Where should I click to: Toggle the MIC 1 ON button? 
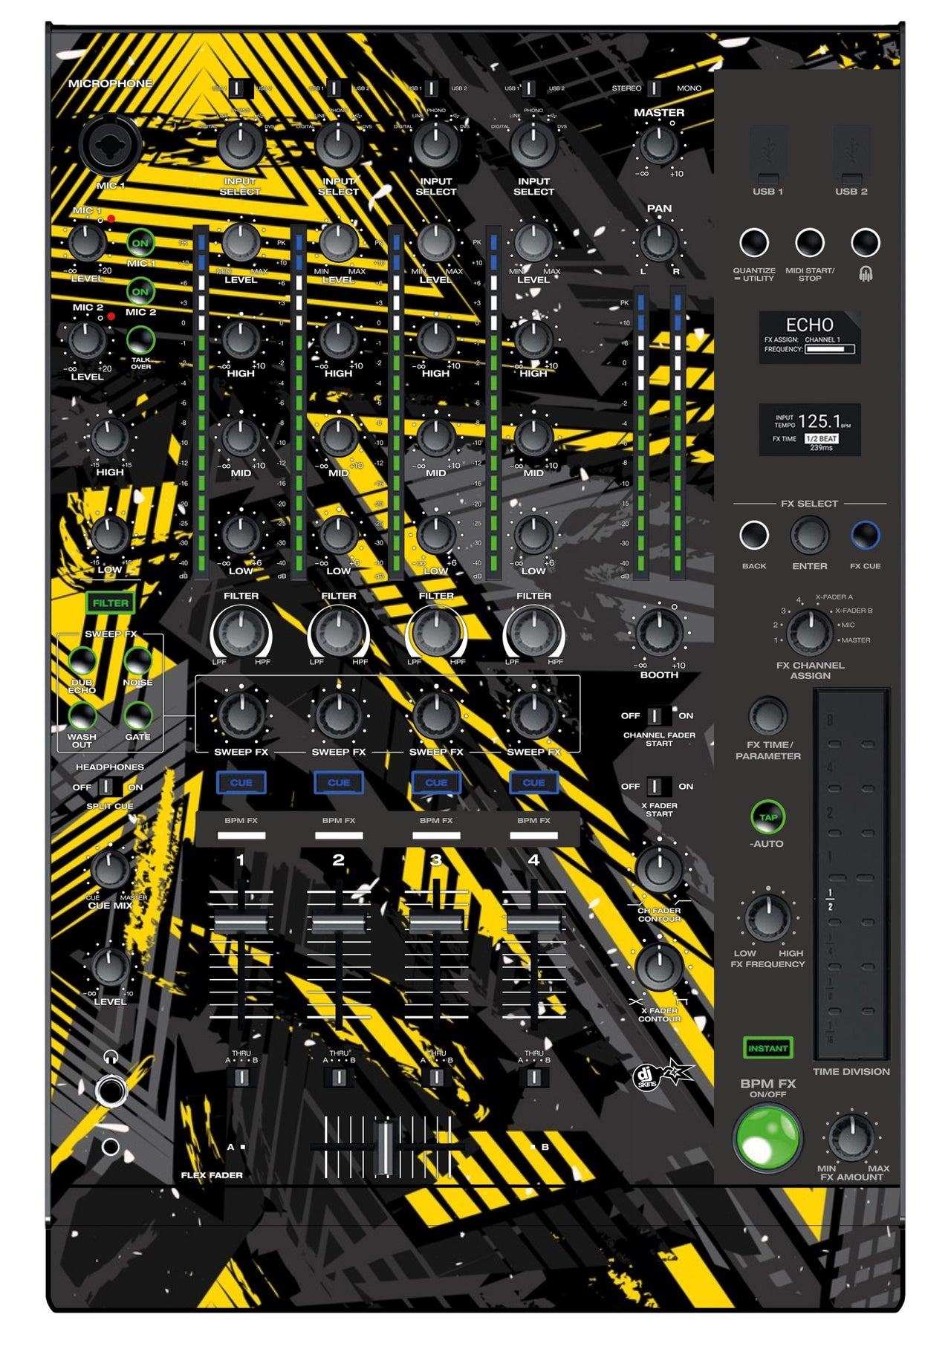click(140, 243)
